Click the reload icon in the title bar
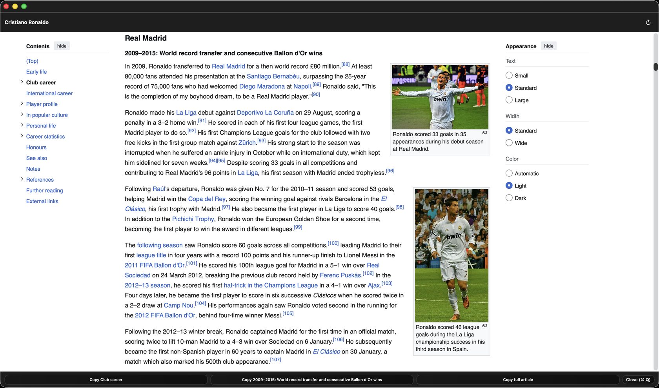 pyautogui.click(x=648, y=22)
